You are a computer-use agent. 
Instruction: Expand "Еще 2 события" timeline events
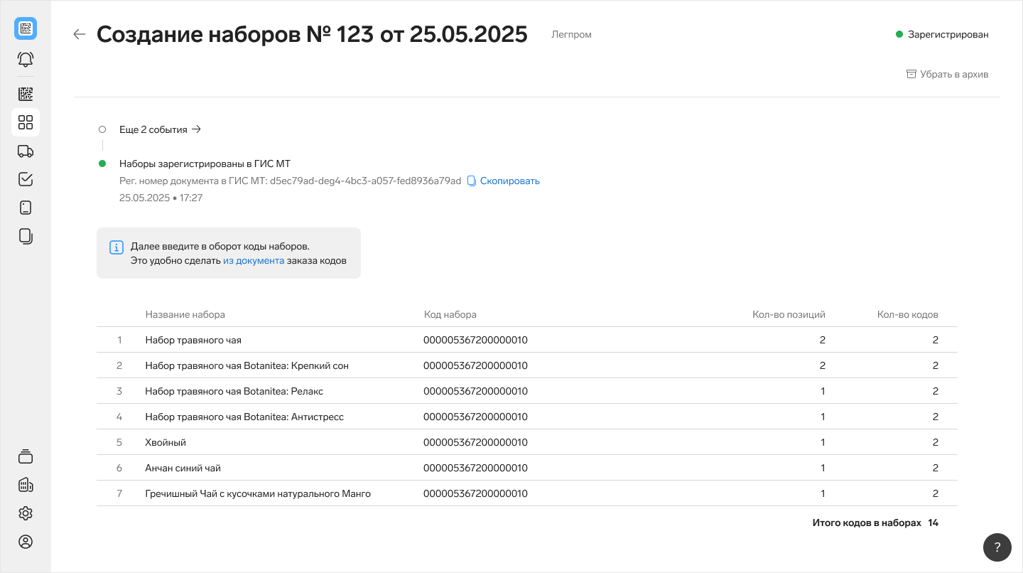point(160,129)
